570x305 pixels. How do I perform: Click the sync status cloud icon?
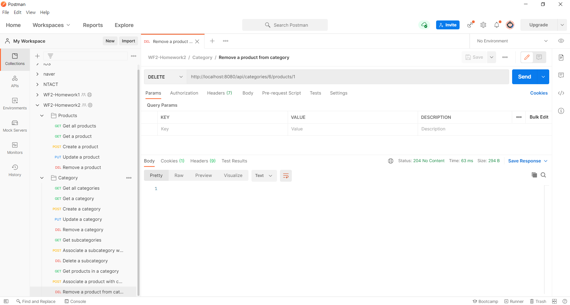click(424, 25)
